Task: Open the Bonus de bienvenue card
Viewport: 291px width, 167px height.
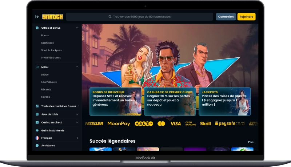Action: tap(115, 101)
